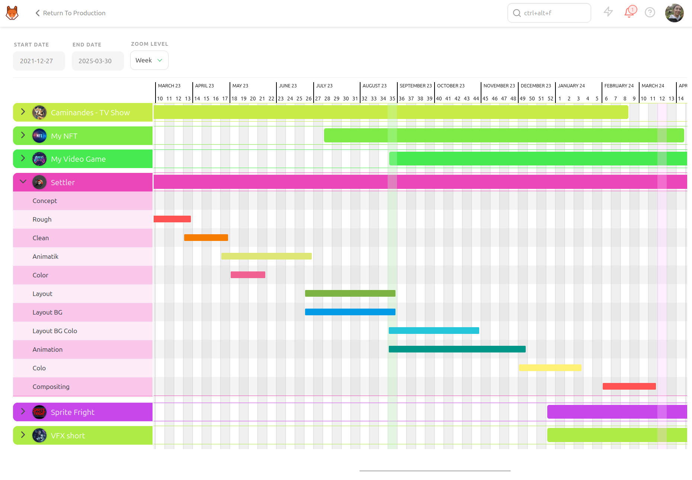Expand the My NFT row
692x480 pixels.
23,135
